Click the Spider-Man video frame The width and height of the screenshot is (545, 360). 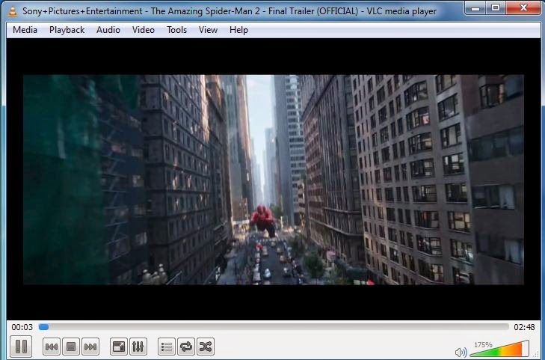point(274,180)
